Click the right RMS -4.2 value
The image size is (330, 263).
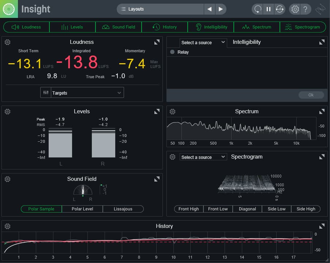(103, 125)
